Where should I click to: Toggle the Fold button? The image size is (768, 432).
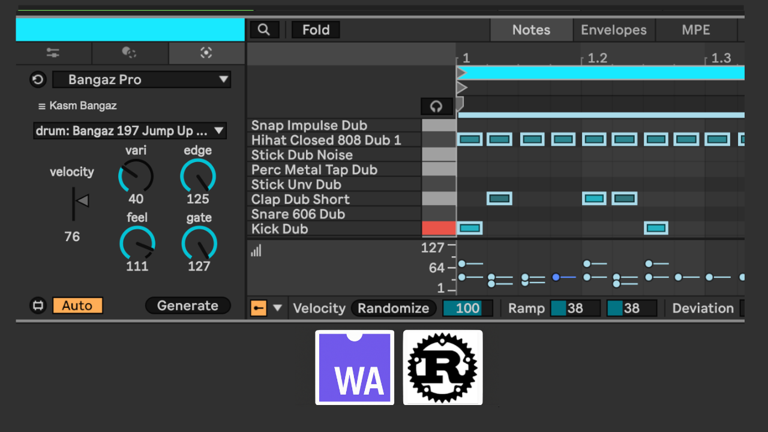[x=316, y=30]
